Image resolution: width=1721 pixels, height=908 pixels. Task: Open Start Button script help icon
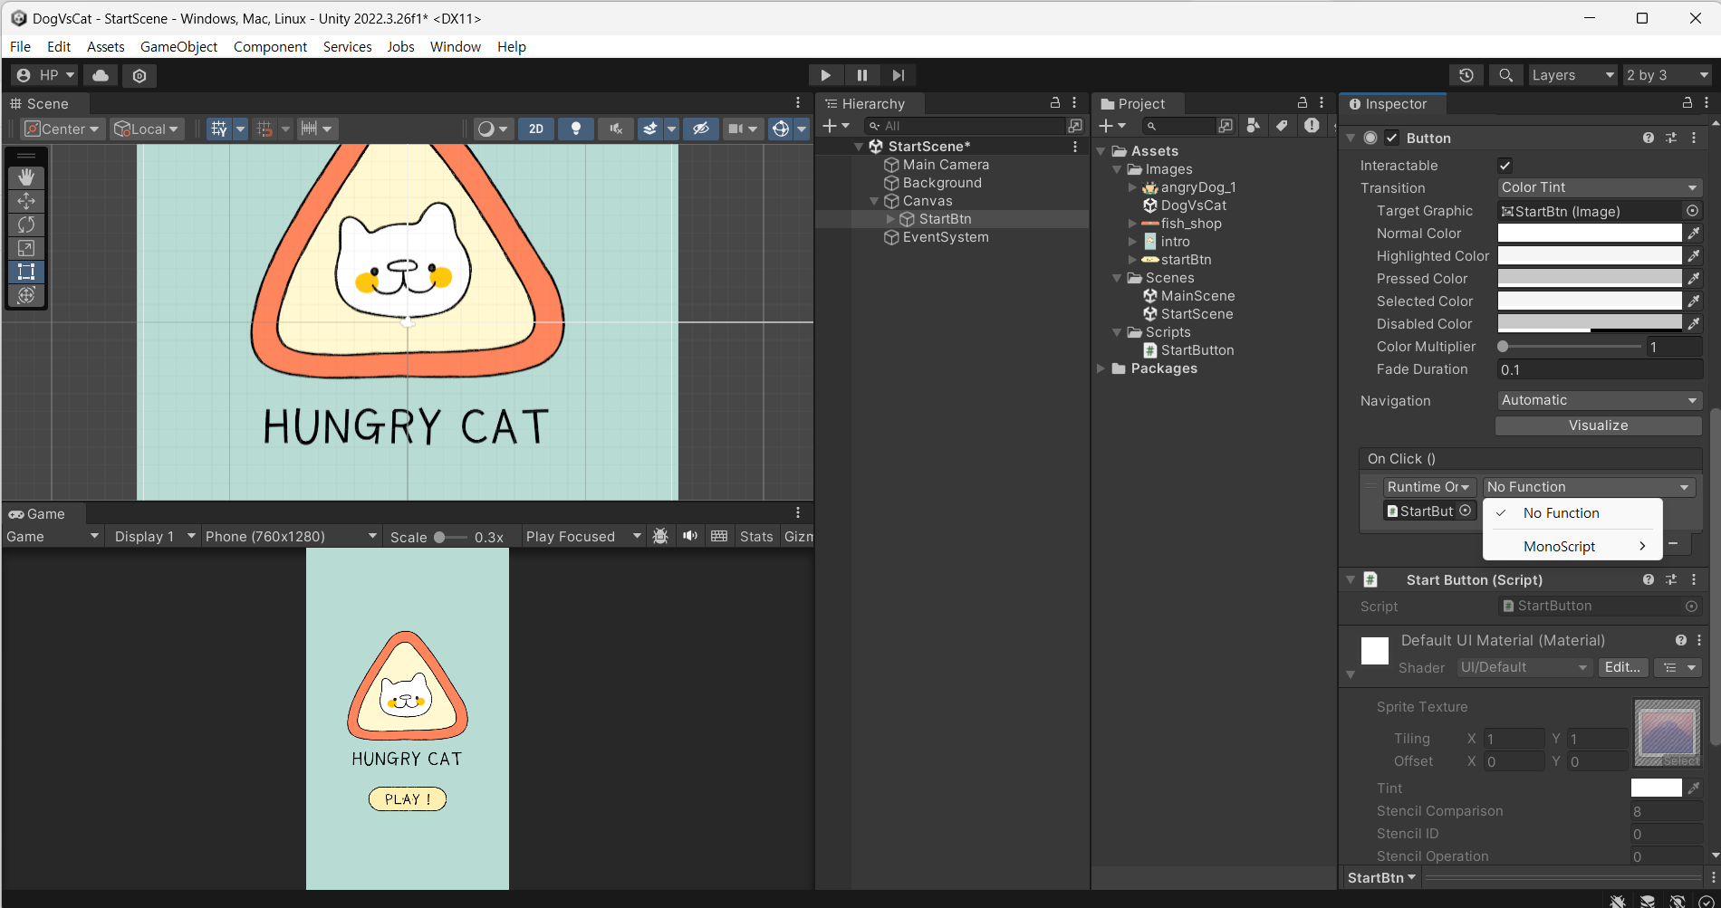click(1649, 579)
